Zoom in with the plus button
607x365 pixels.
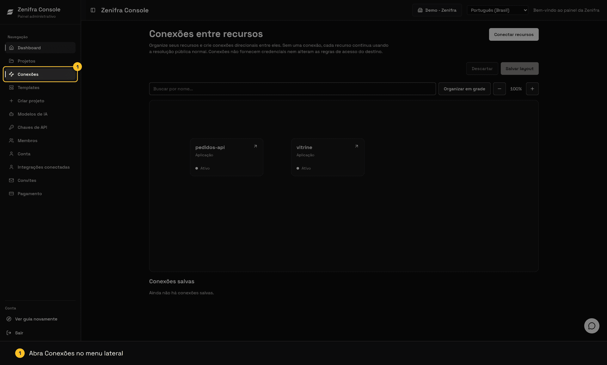tap(532, 89)
